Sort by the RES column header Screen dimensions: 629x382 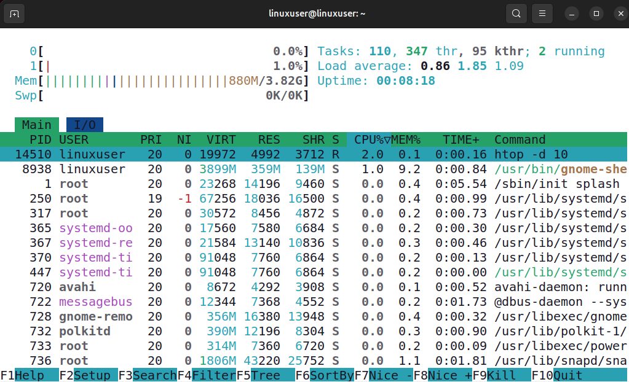tap(269, 139)
